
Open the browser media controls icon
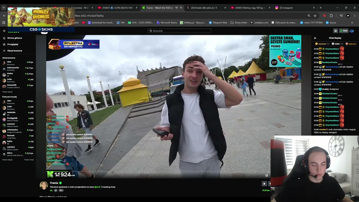(x=341, y=16)
